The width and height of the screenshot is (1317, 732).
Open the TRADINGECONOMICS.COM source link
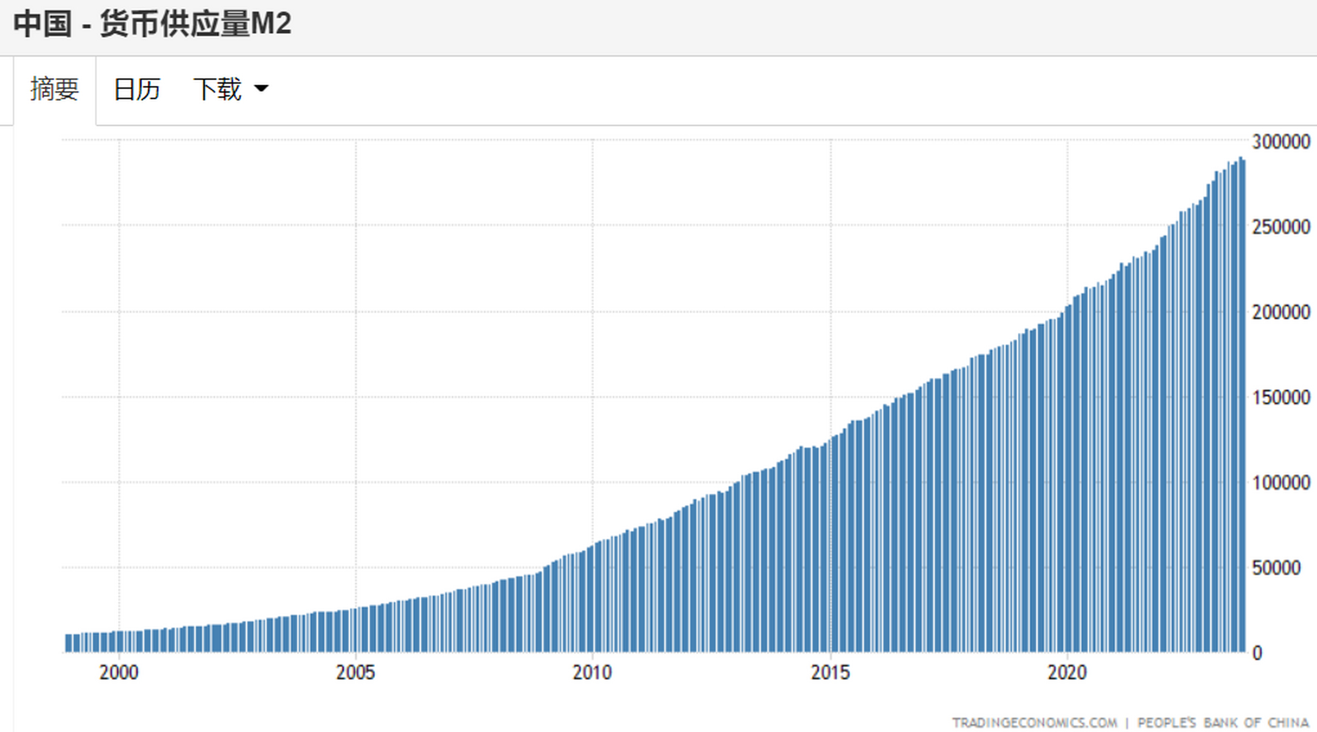click(x=1034, y=723)
